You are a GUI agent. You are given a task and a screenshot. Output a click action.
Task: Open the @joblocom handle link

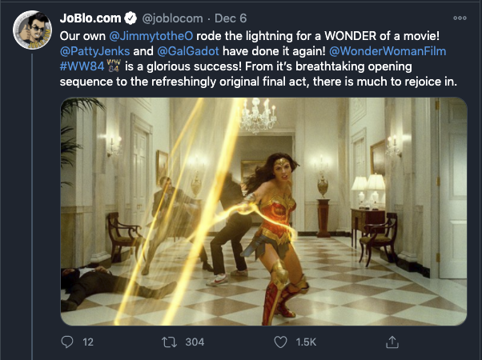tap(172, 18)
